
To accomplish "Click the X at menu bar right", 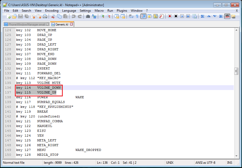I will [x=237, y=10].
